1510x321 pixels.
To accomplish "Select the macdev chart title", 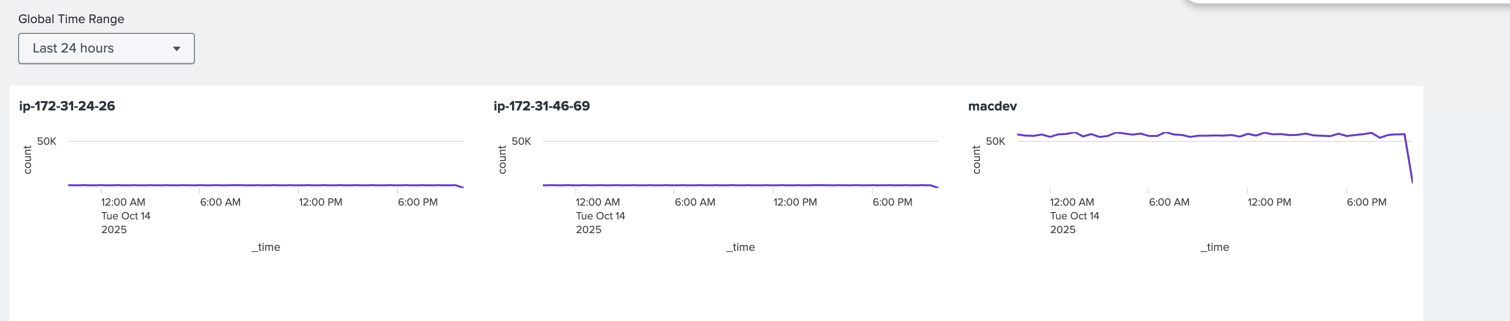I will pos(992,106).
